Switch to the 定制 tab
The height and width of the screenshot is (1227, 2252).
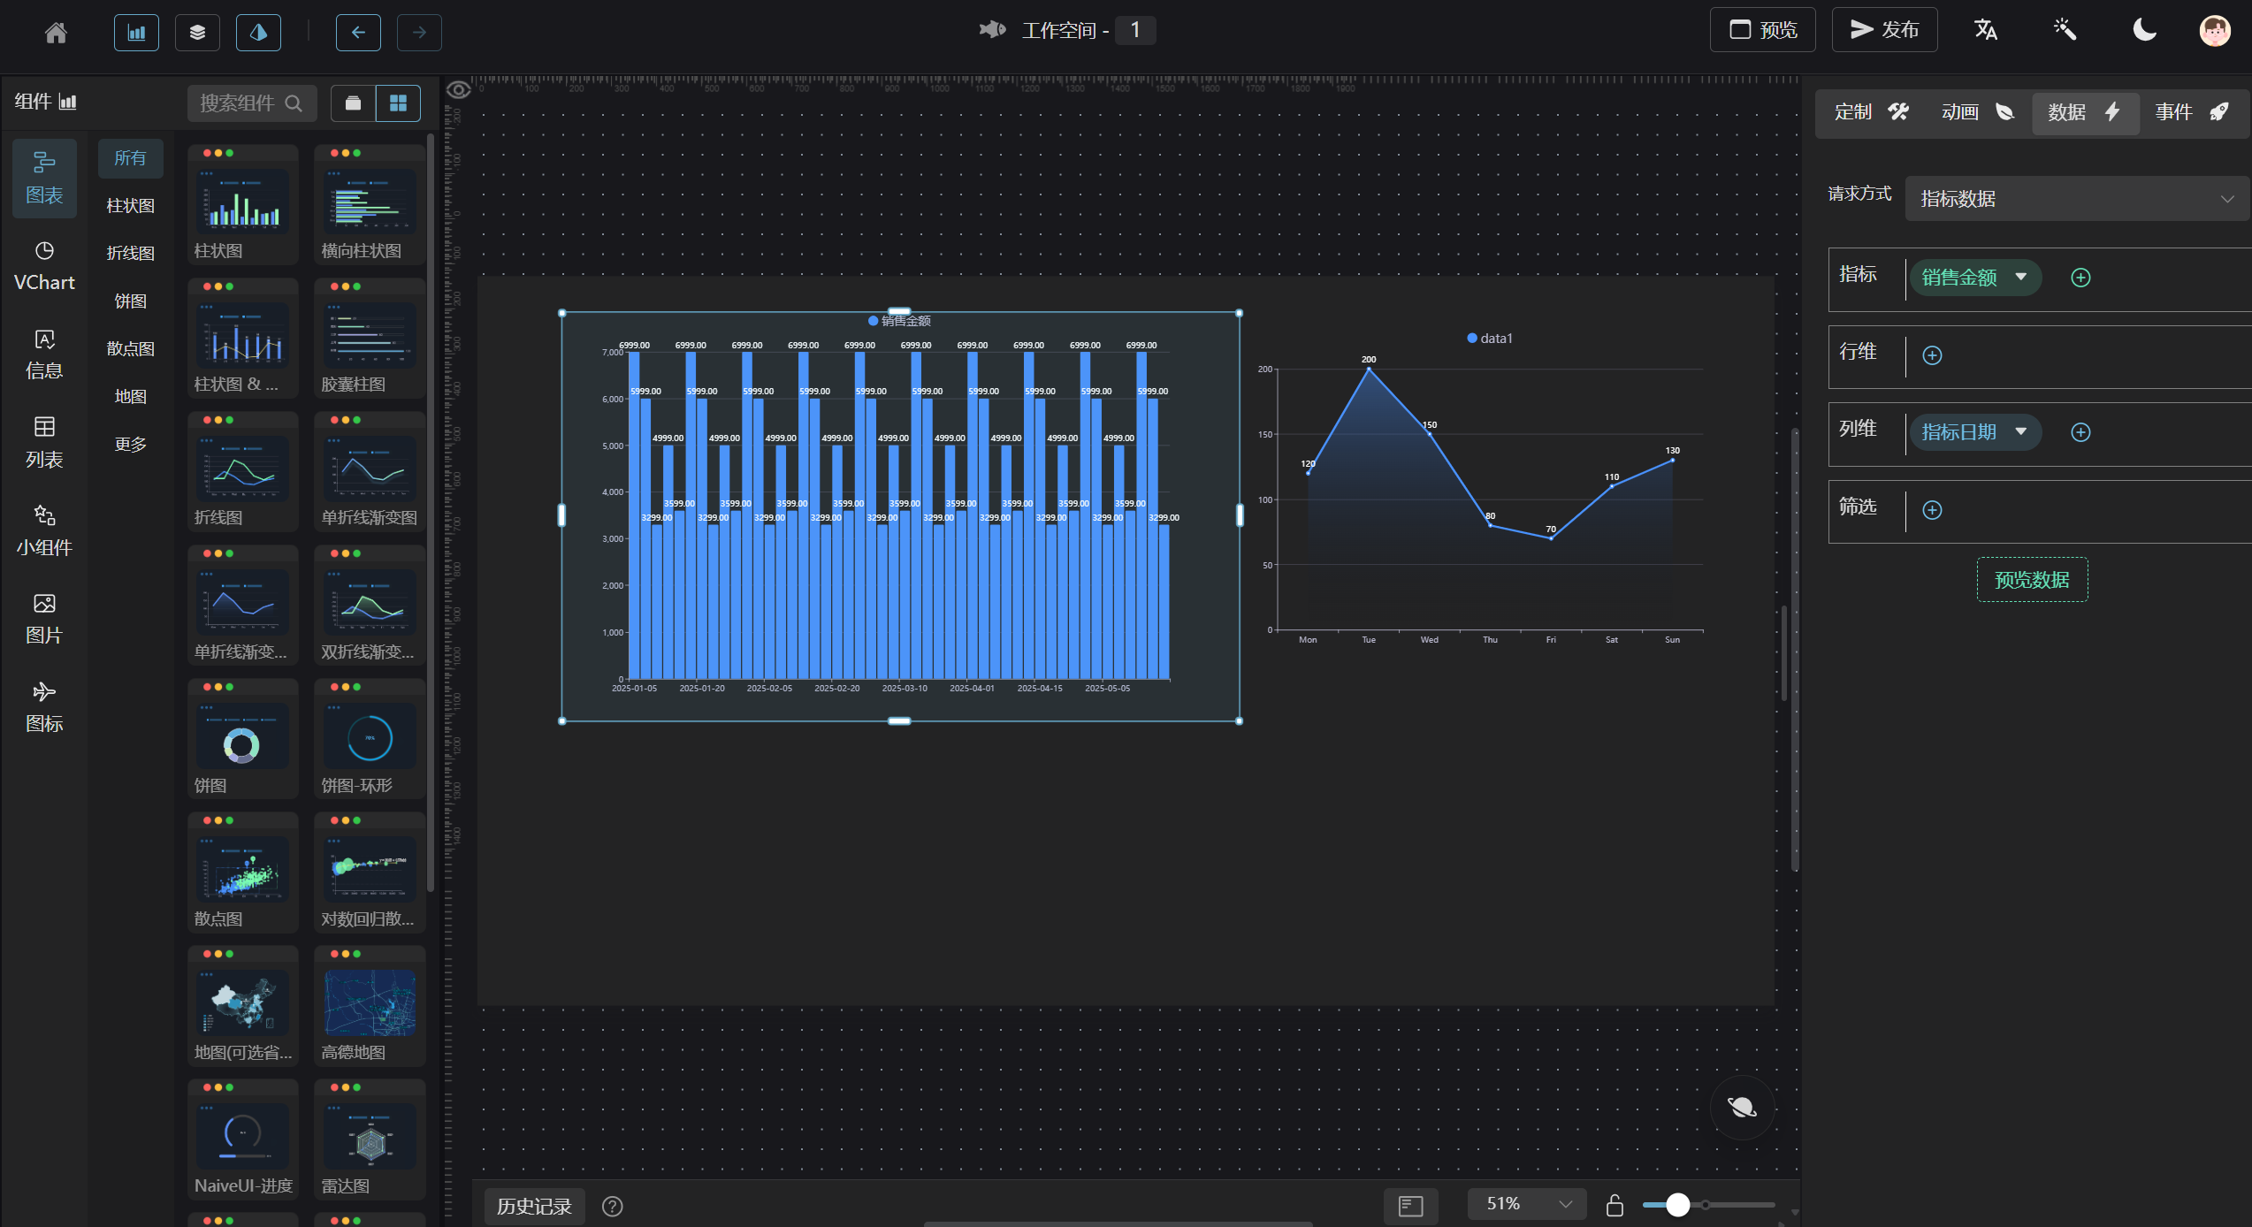pyautogui.click(x=1871, y=112)
